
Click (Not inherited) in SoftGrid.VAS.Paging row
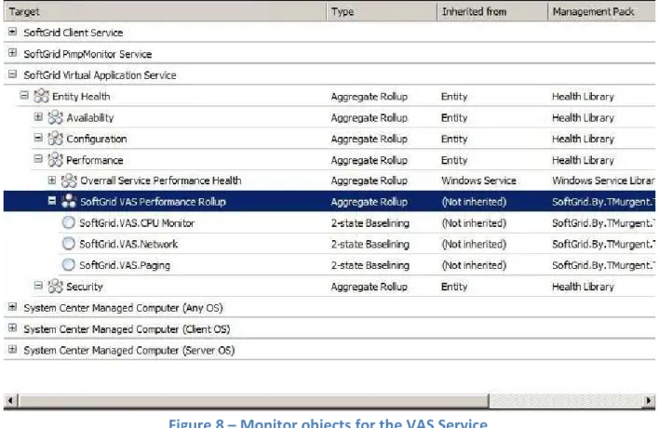(474, 265)
